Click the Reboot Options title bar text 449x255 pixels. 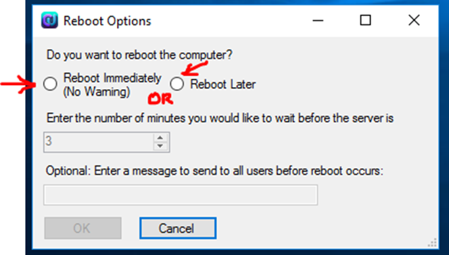[x=107, y=21]
